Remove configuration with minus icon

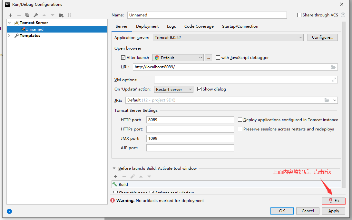[x=19, y=15]
